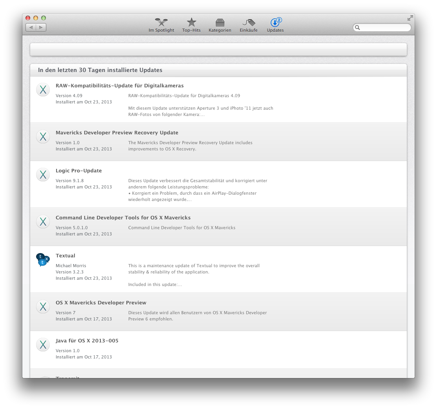Viewport: 437px width, 409px height.
Task: Open the Textual app icon
Action: pyautogui.click(x=43, y=260)
